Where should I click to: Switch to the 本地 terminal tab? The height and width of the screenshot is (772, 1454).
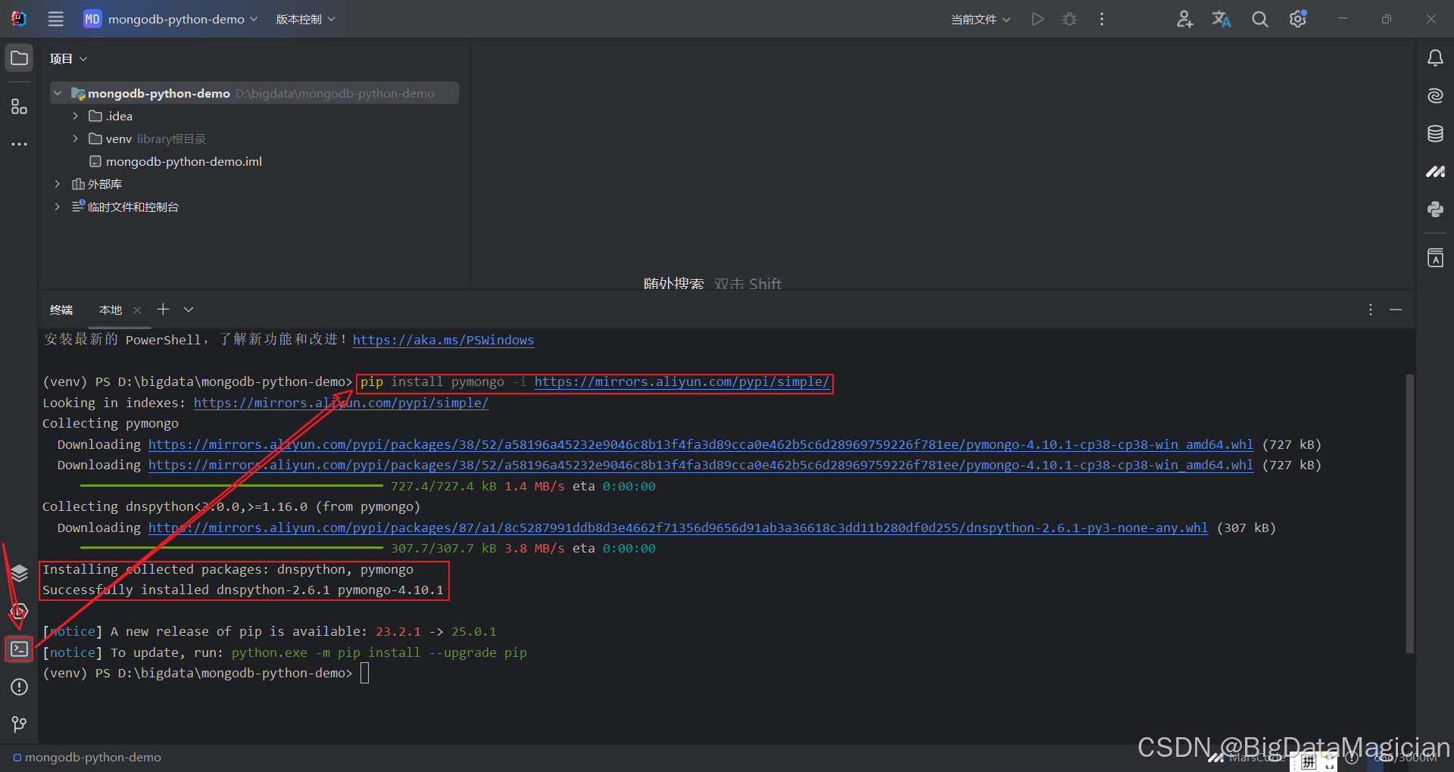click(x=110, y=310)
